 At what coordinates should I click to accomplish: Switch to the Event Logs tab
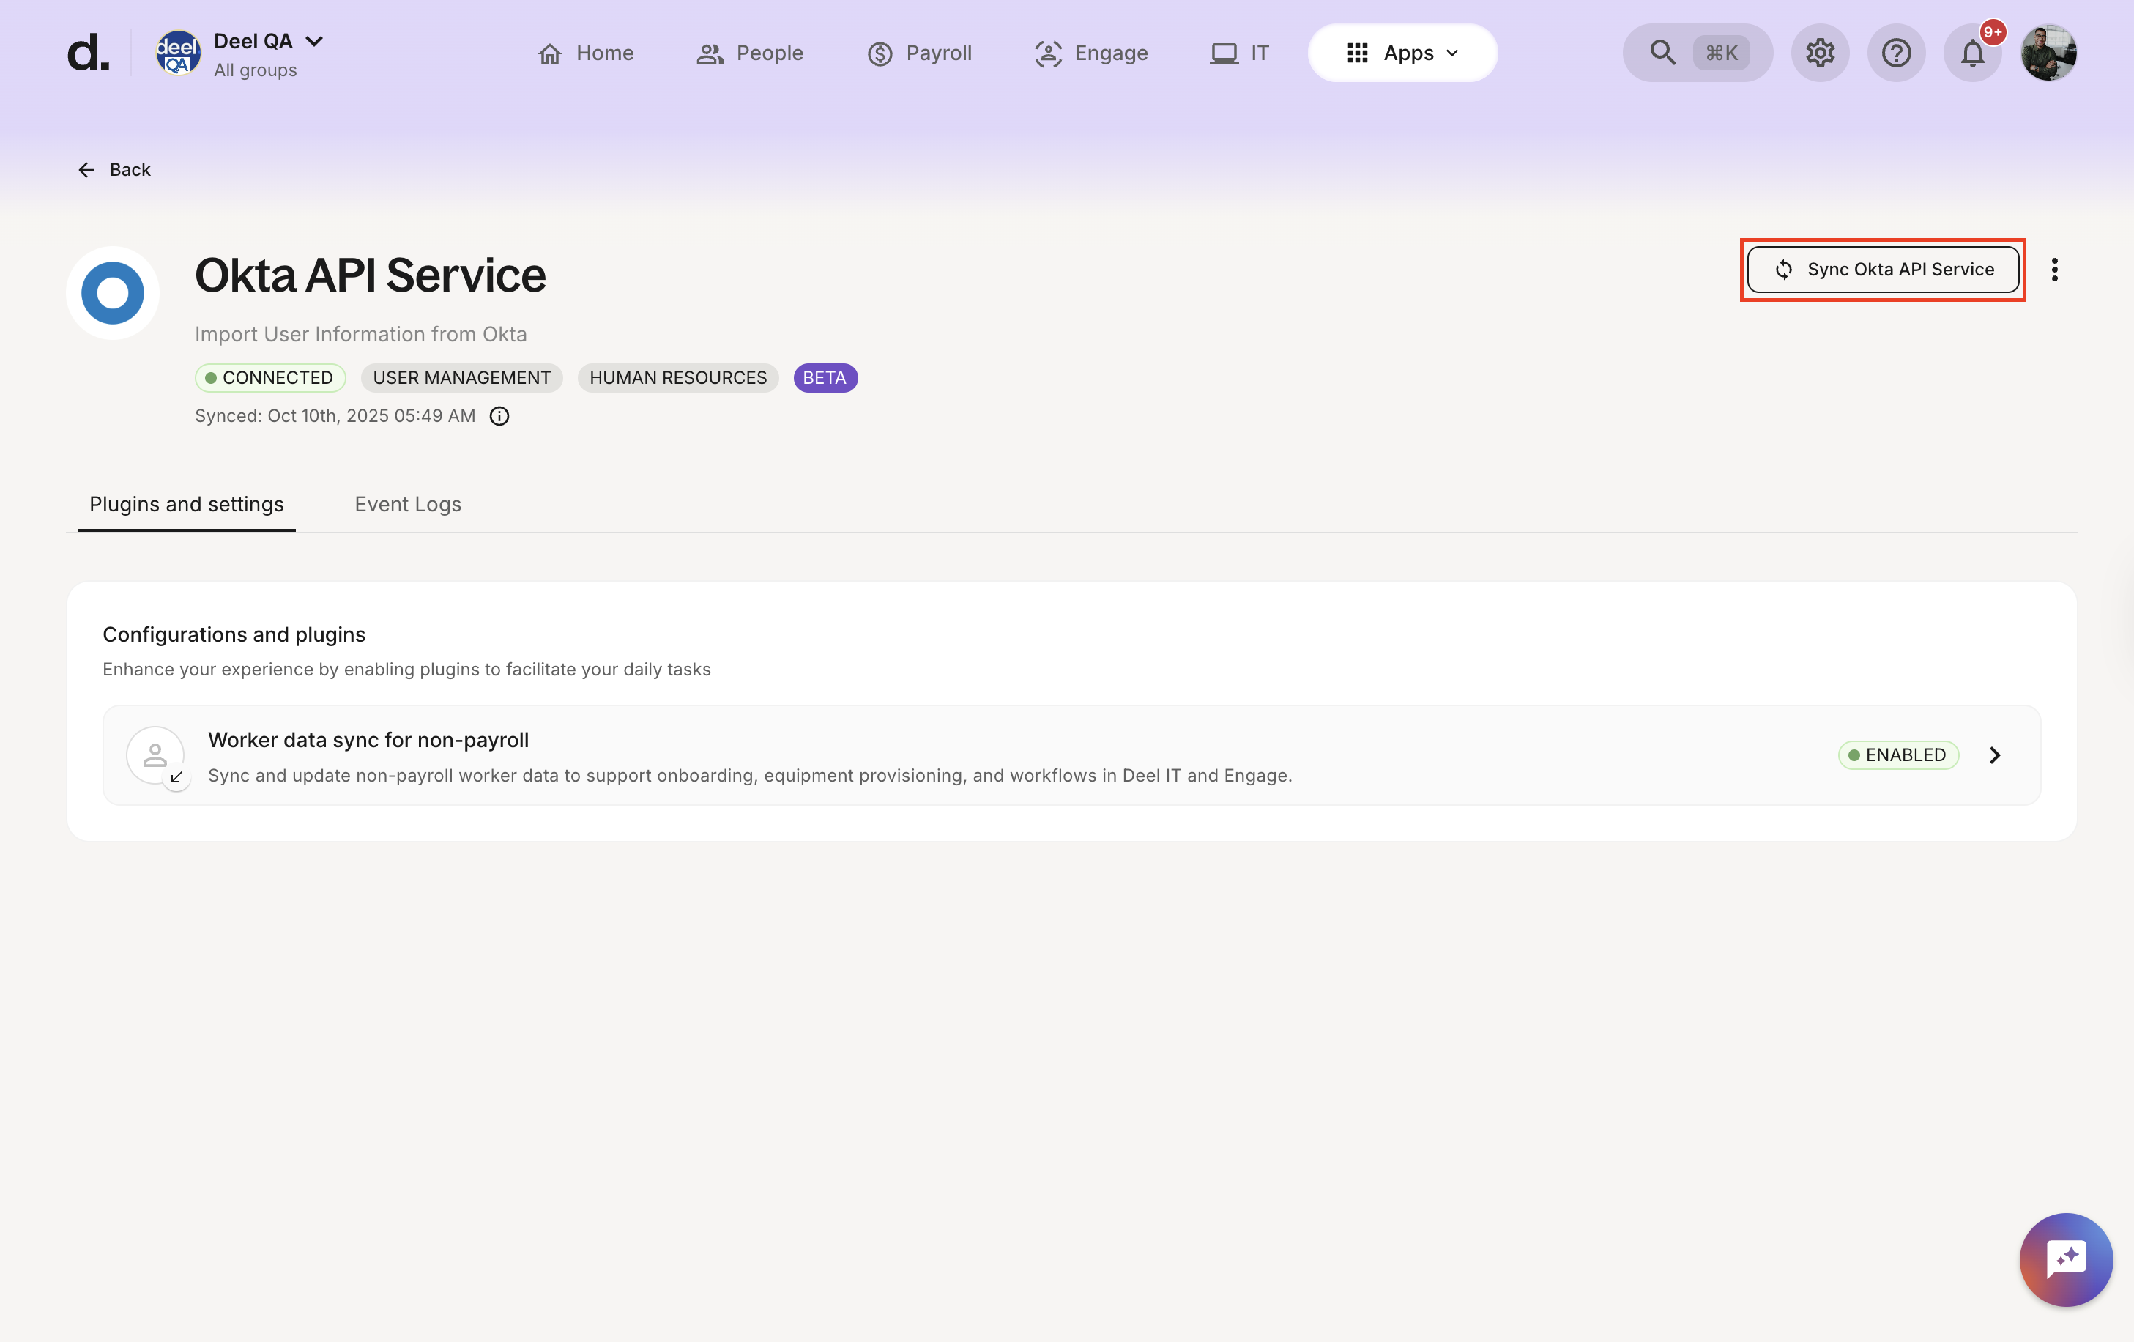(x=408, y=505)
